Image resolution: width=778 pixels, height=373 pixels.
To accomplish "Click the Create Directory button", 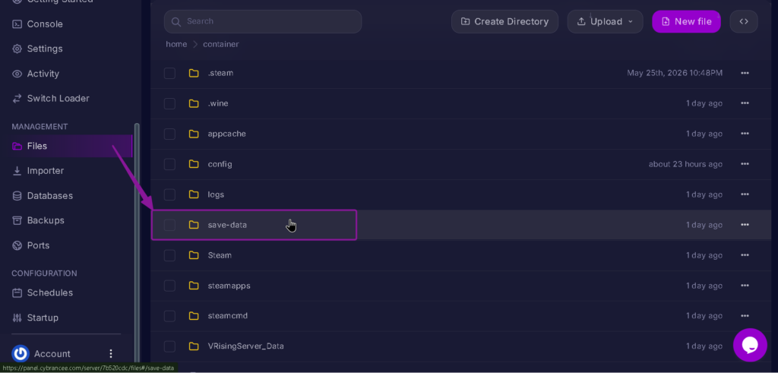I will point(504,21).
